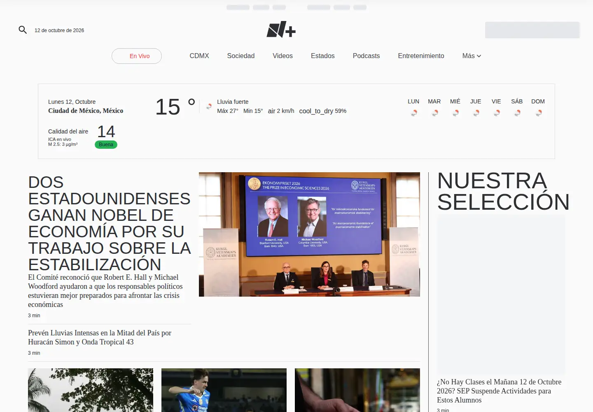Click the MAR forecast weather icon
Image resolution: width=593 pixels, height=412 pixels.
coord(434,113)
